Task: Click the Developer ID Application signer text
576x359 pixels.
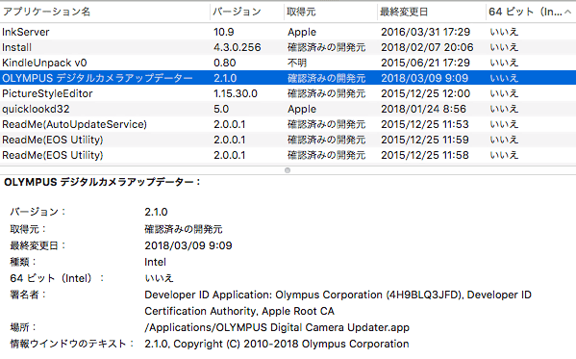Action: 338,303
